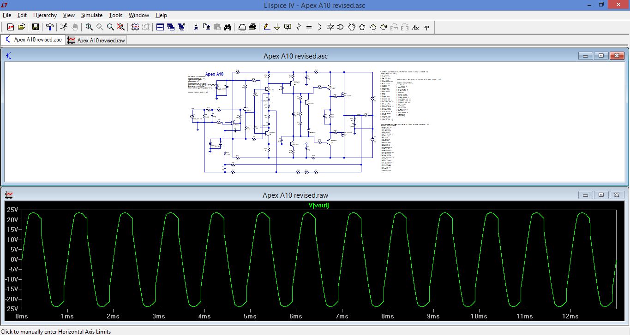The height and width of the screenshot is (335, 630).
Task: Click the 6ms label on horizontal axis
Action: click(x=296, y=317)
